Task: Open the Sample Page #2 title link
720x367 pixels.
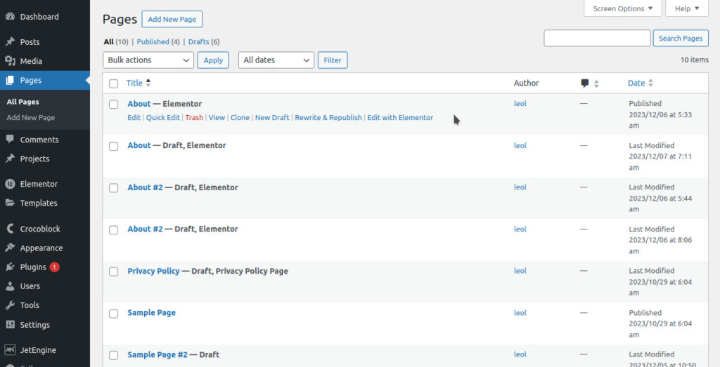Action: (157, 354)
